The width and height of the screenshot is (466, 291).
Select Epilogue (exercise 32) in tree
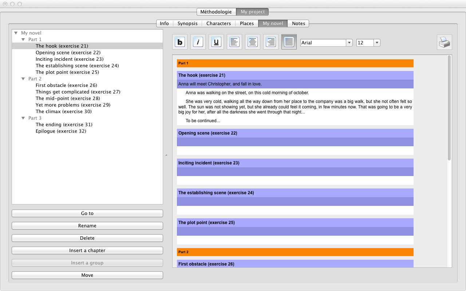coord(61,131)
